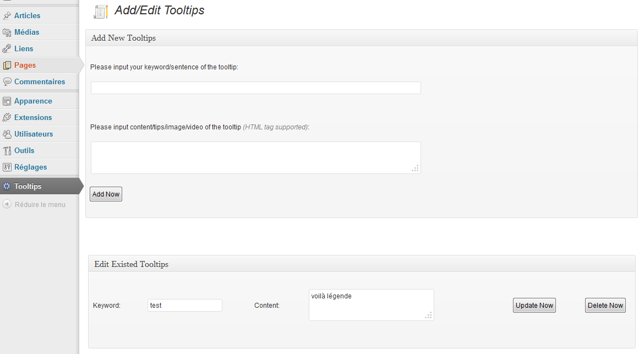Screen dimensions: 639x354
Task: Click the Liens chain-link icon
Action: pyautogui.click(x=7, y=49)
